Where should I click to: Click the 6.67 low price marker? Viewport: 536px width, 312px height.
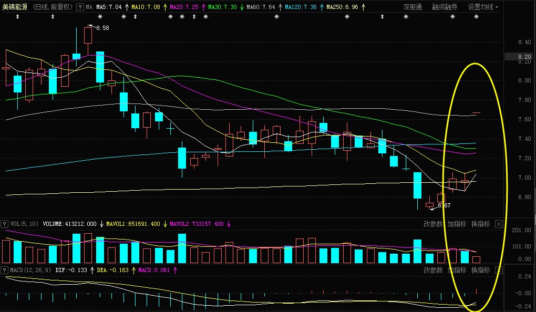coord(444,205)
